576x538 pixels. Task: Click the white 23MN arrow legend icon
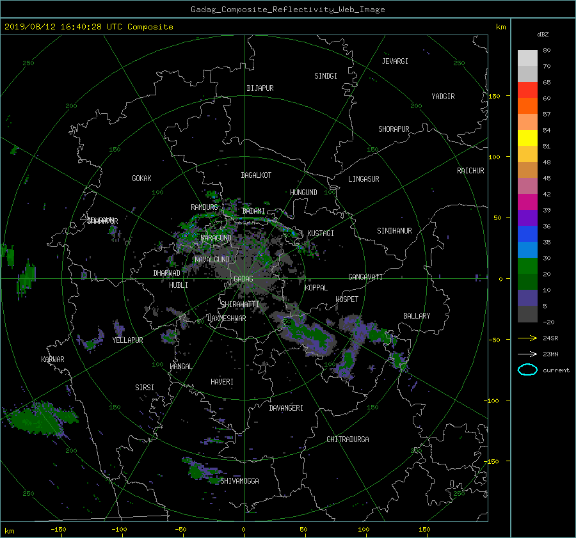(527, 354)
